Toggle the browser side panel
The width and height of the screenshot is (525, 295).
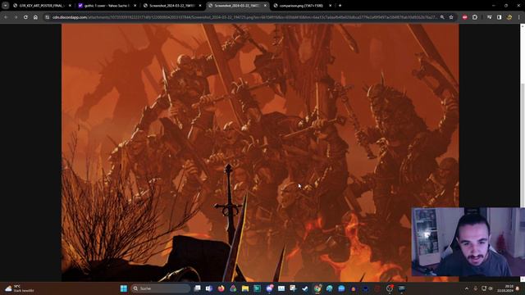pos(500,17)
